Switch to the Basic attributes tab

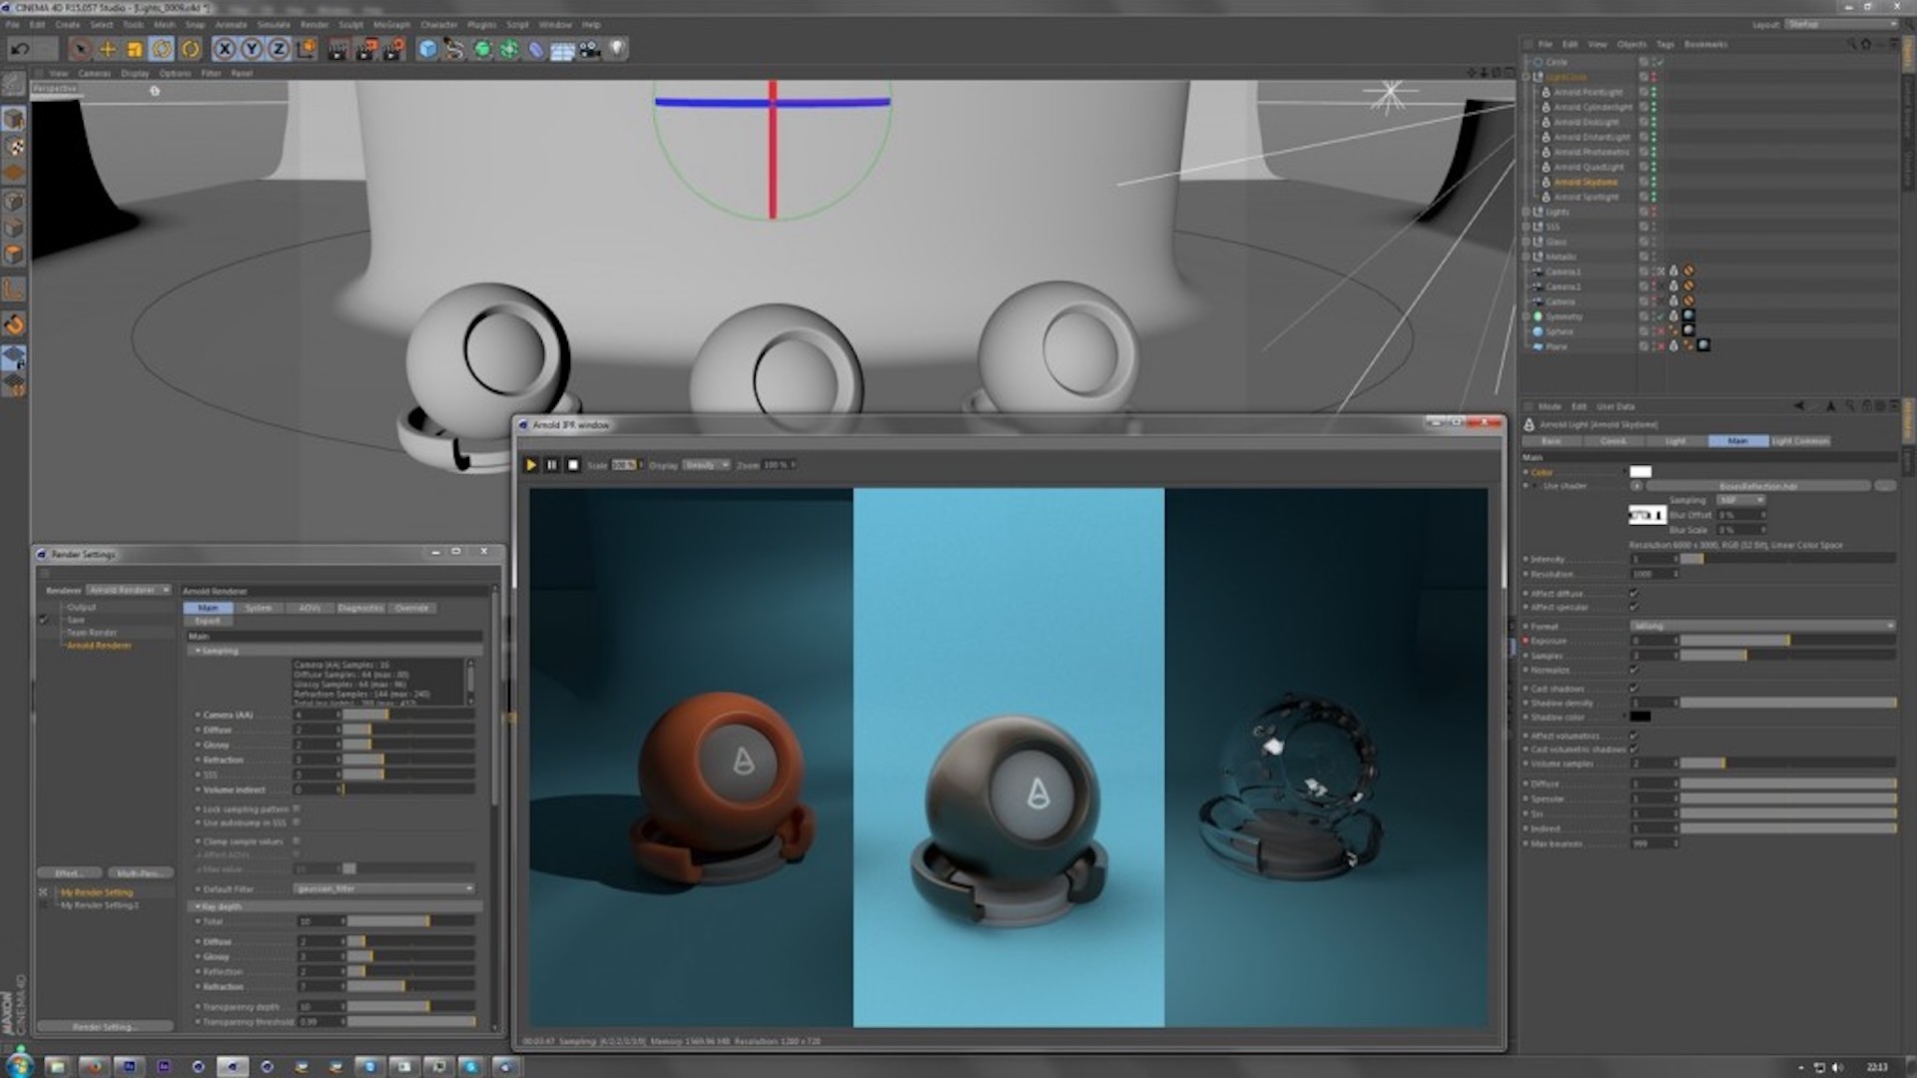click(1551, 441)
